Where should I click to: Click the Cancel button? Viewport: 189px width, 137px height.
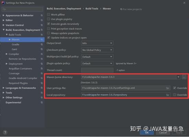(163, 133)
